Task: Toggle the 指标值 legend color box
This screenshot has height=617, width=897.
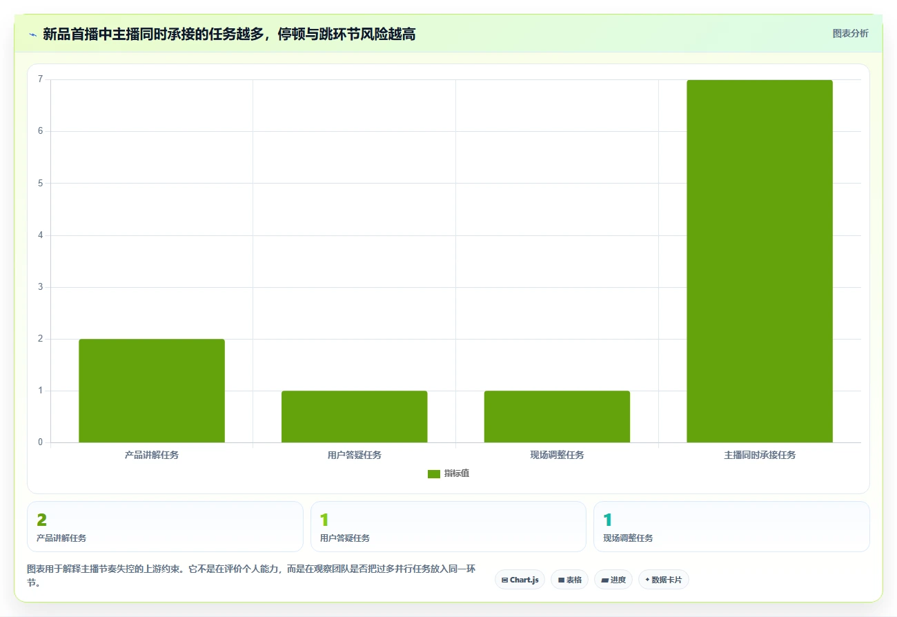Action: [434, 473]
